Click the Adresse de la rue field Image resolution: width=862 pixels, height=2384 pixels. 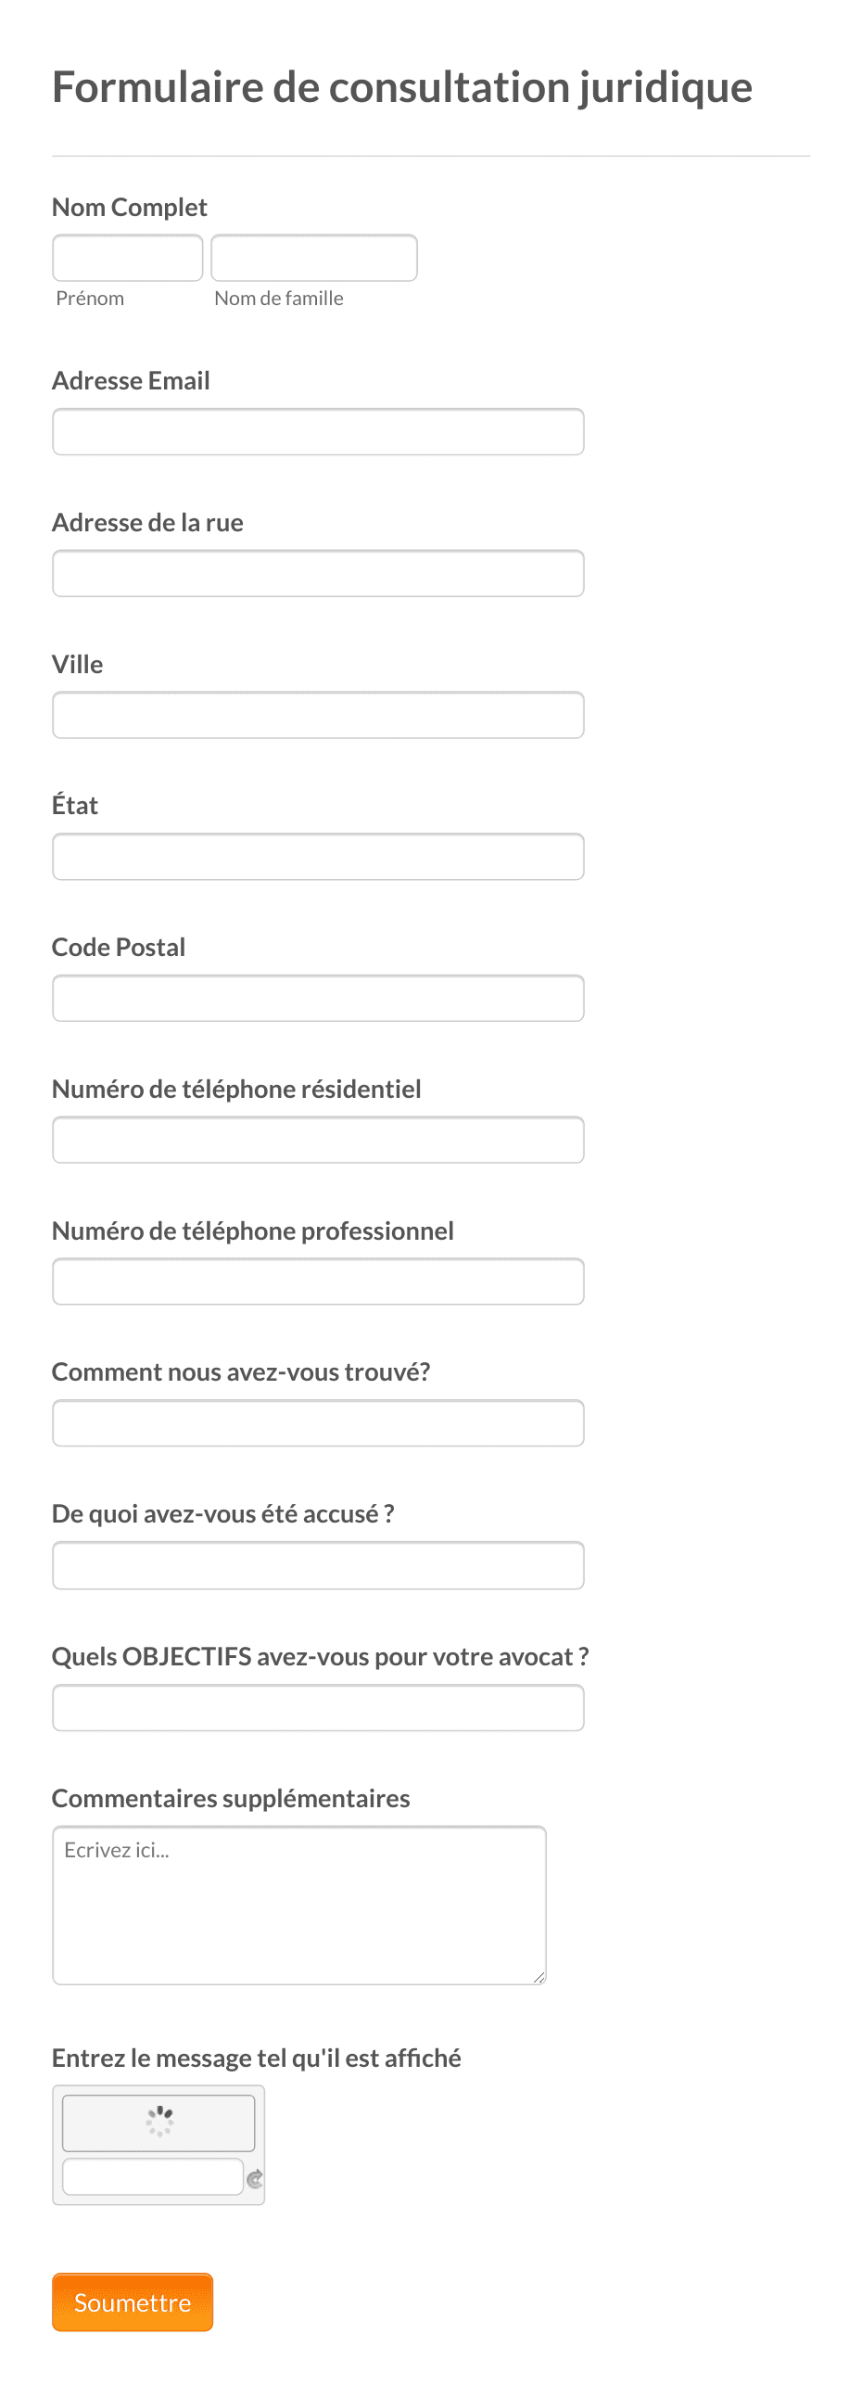point(318,574)
